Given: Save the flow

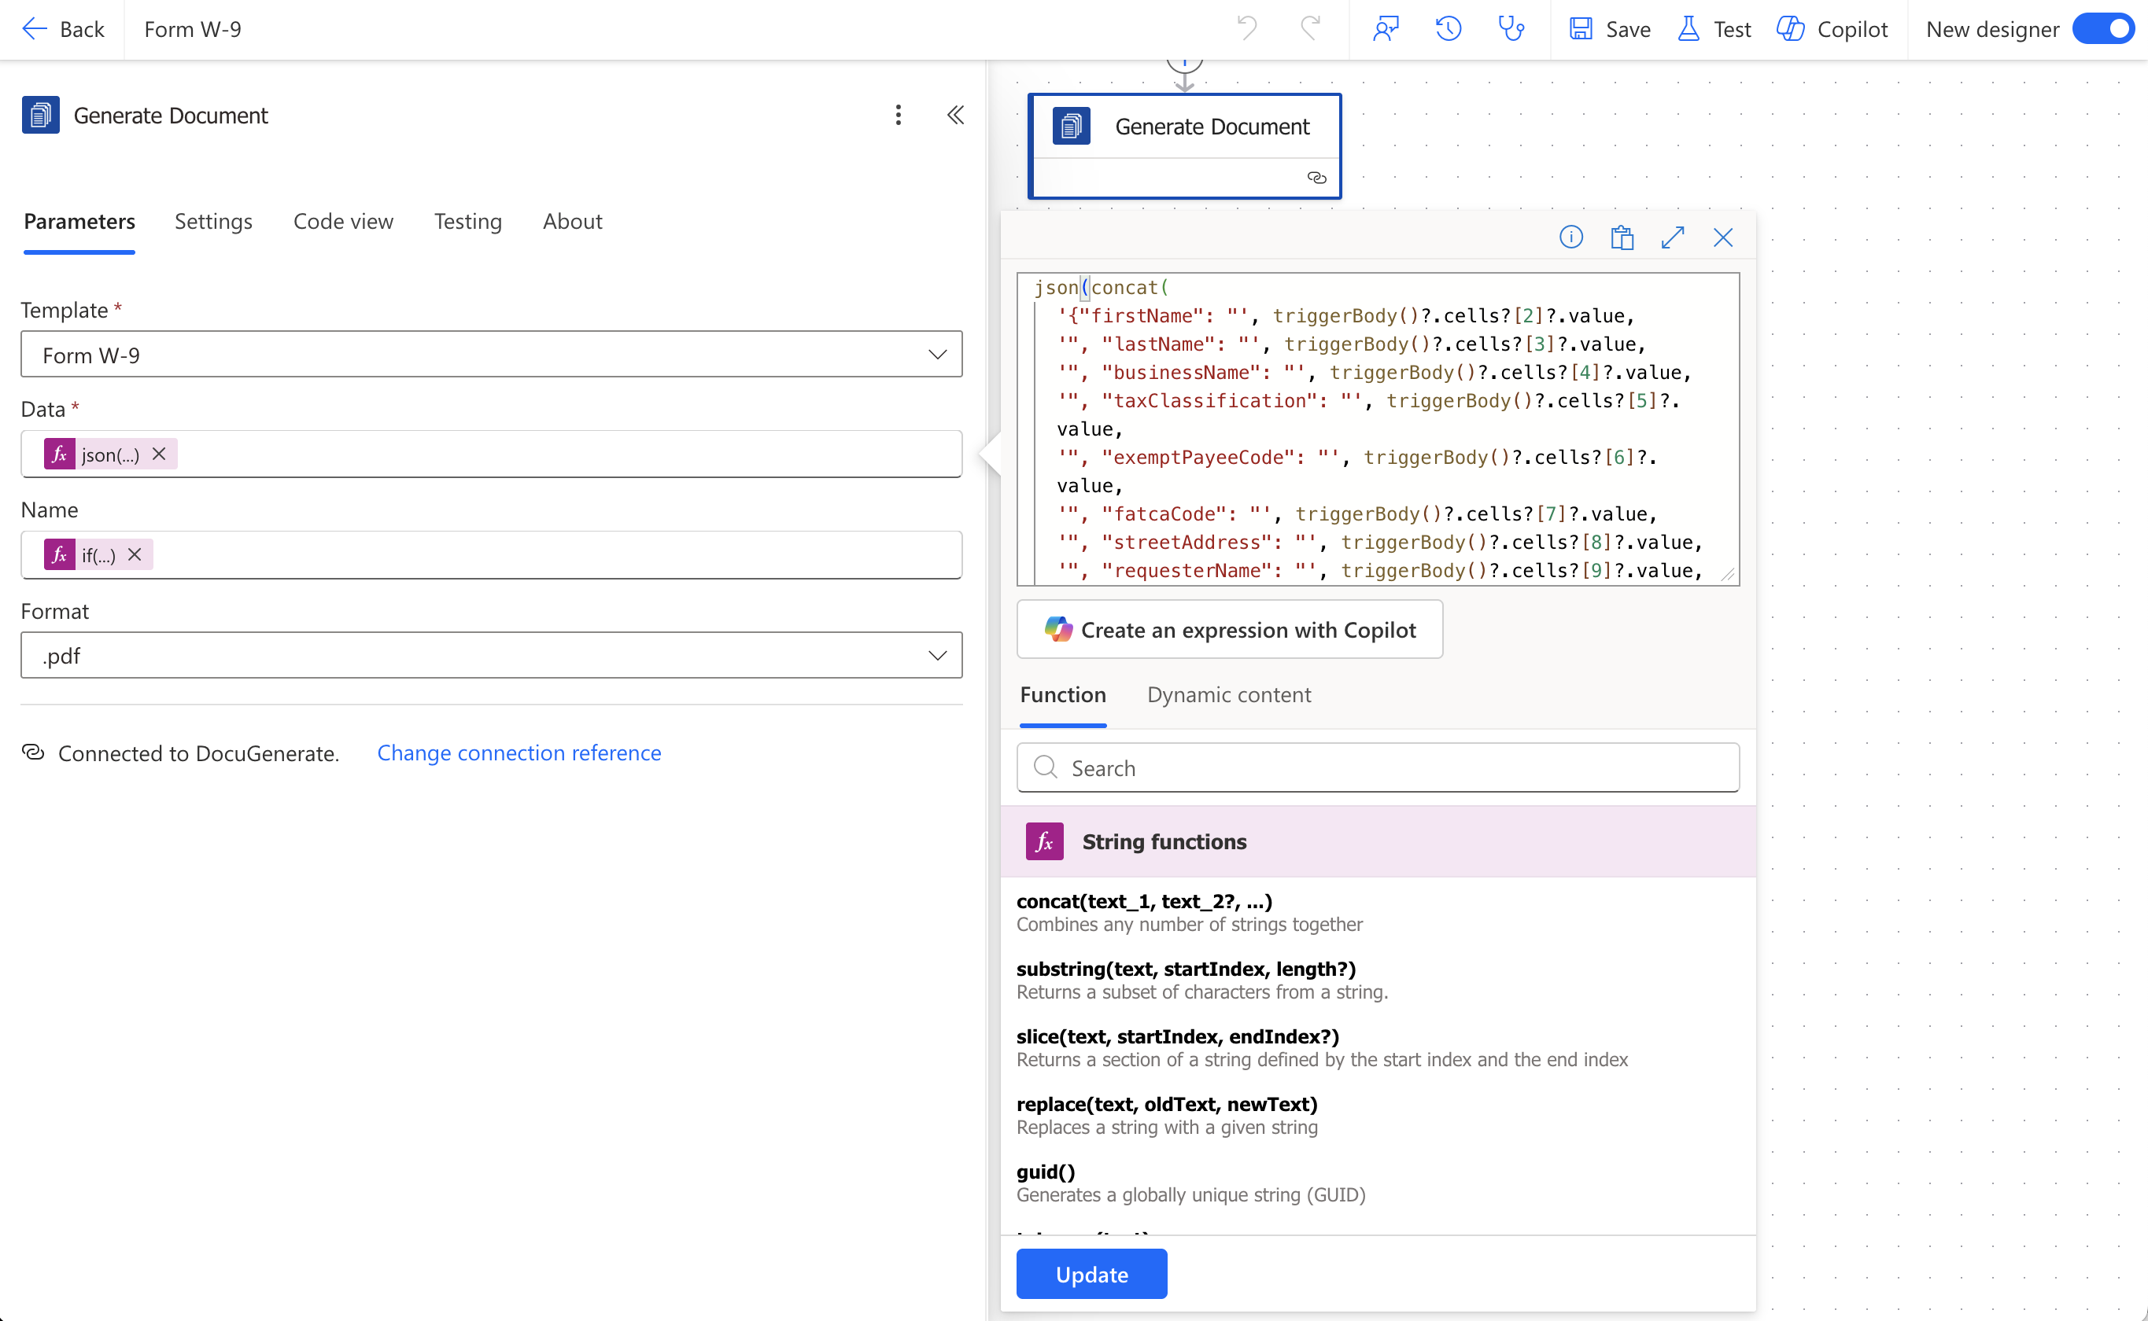Looking at the screenshot, I should pos(1610,30).
